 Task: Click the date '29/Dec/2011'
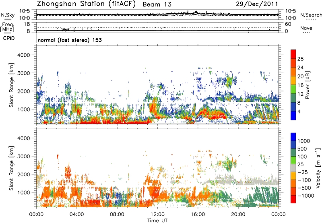(x=257, y=4)
